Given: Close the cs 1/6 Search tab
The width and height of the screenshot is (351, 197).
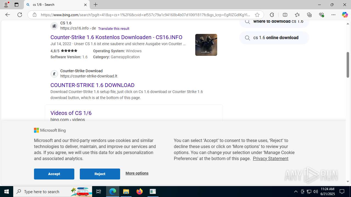Looking at the screenshot, I should pyautogui.click(x=85, y=5).
